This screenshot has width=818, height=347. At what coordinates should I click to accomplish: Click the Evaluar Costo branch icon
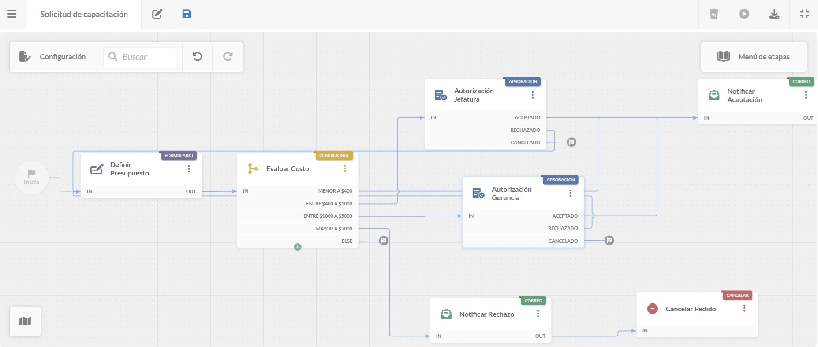(253, 168)
